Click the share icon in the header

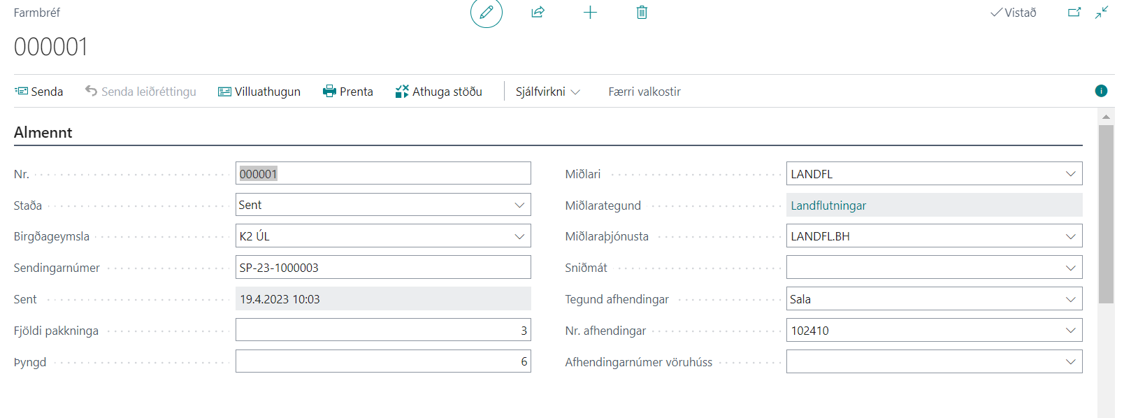pyautogui.click(x=538, y=13)
